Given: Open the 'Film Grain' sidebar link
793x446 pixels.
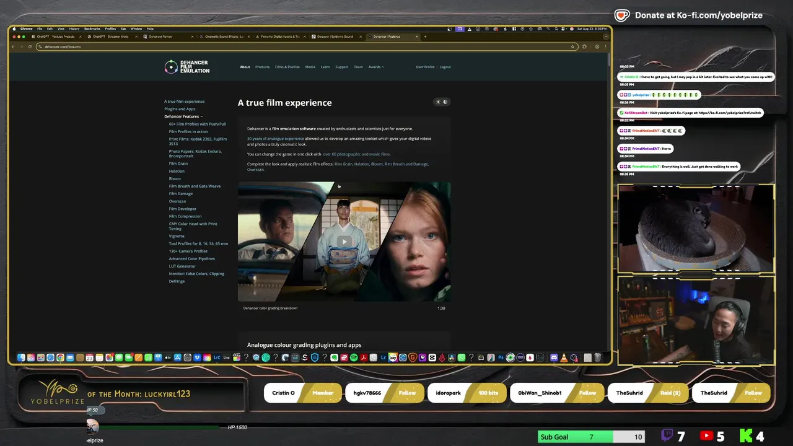Looking at the screenshot, I should pyautogui.click(x=178, y=164).
